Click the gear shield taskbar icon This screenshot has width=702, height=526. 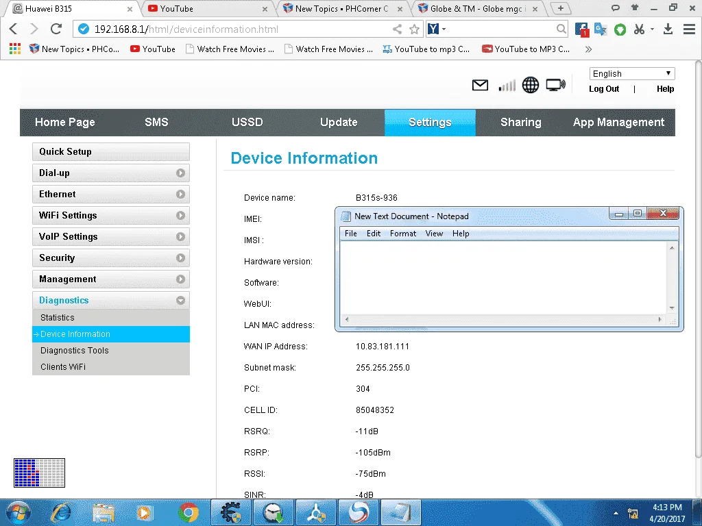231,512
